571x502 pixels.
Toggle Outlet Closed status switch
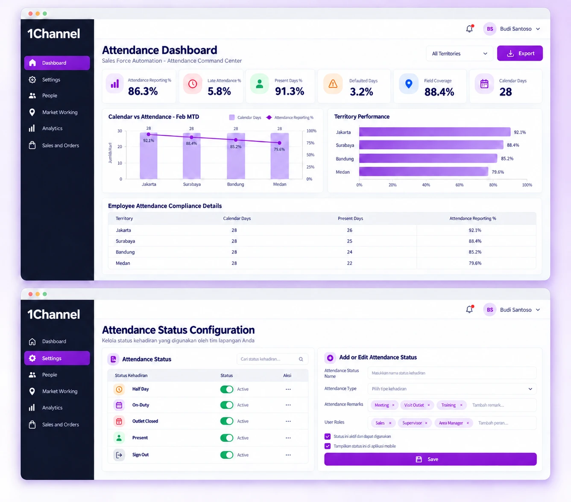click(227, 421)
